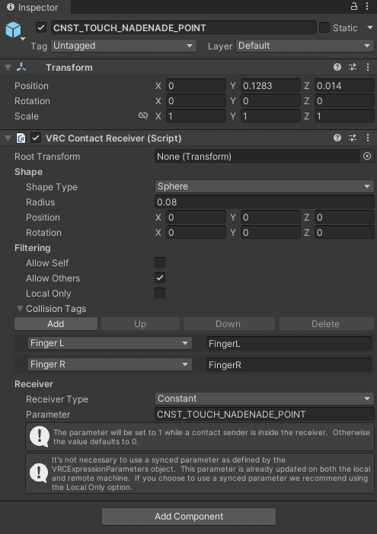
Task: Open VRC Contact Receiver more options menu
Action: (x=368, y=138)
